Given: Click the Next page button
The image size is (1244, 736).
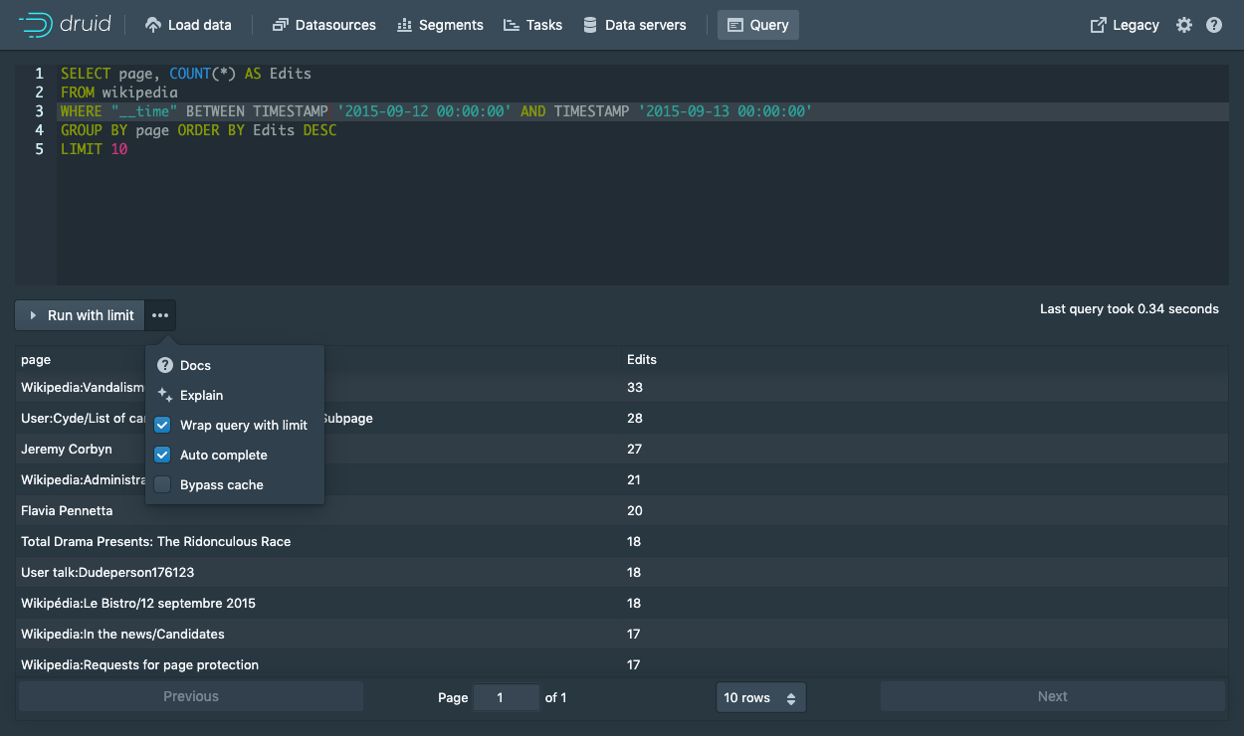Looking at the screenshot, I should (x=1052, y=696).
